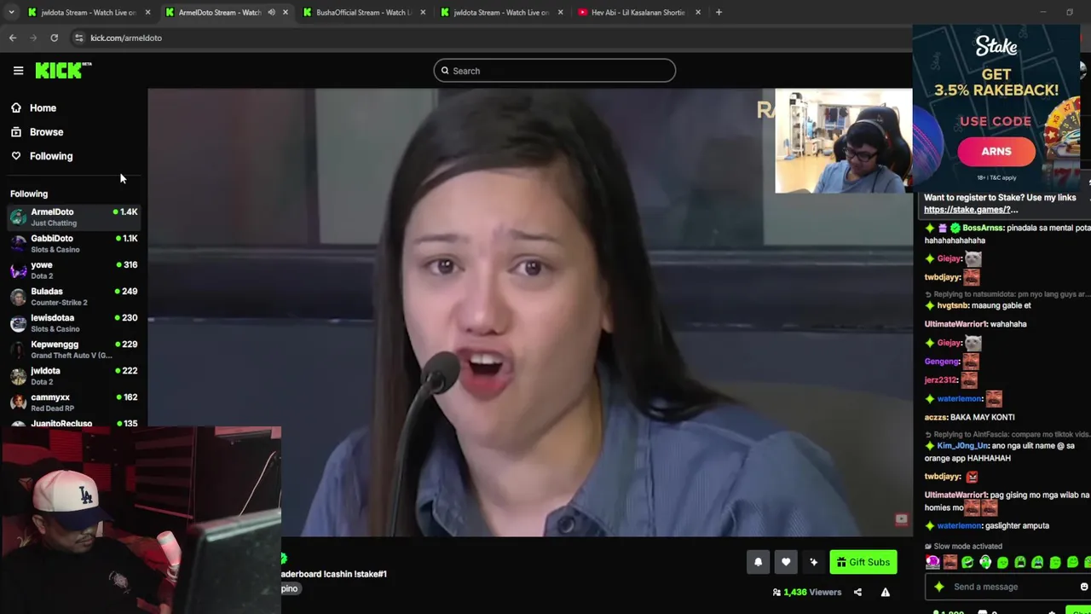Click the yowe avatar in Following list
The height and width of the screenshot is (614, 1091).
[x=18, y=269]
